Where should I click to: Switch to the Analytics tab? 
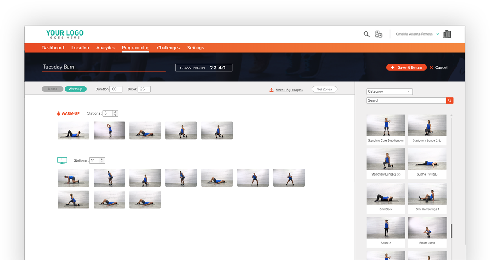tap(105, 48)
